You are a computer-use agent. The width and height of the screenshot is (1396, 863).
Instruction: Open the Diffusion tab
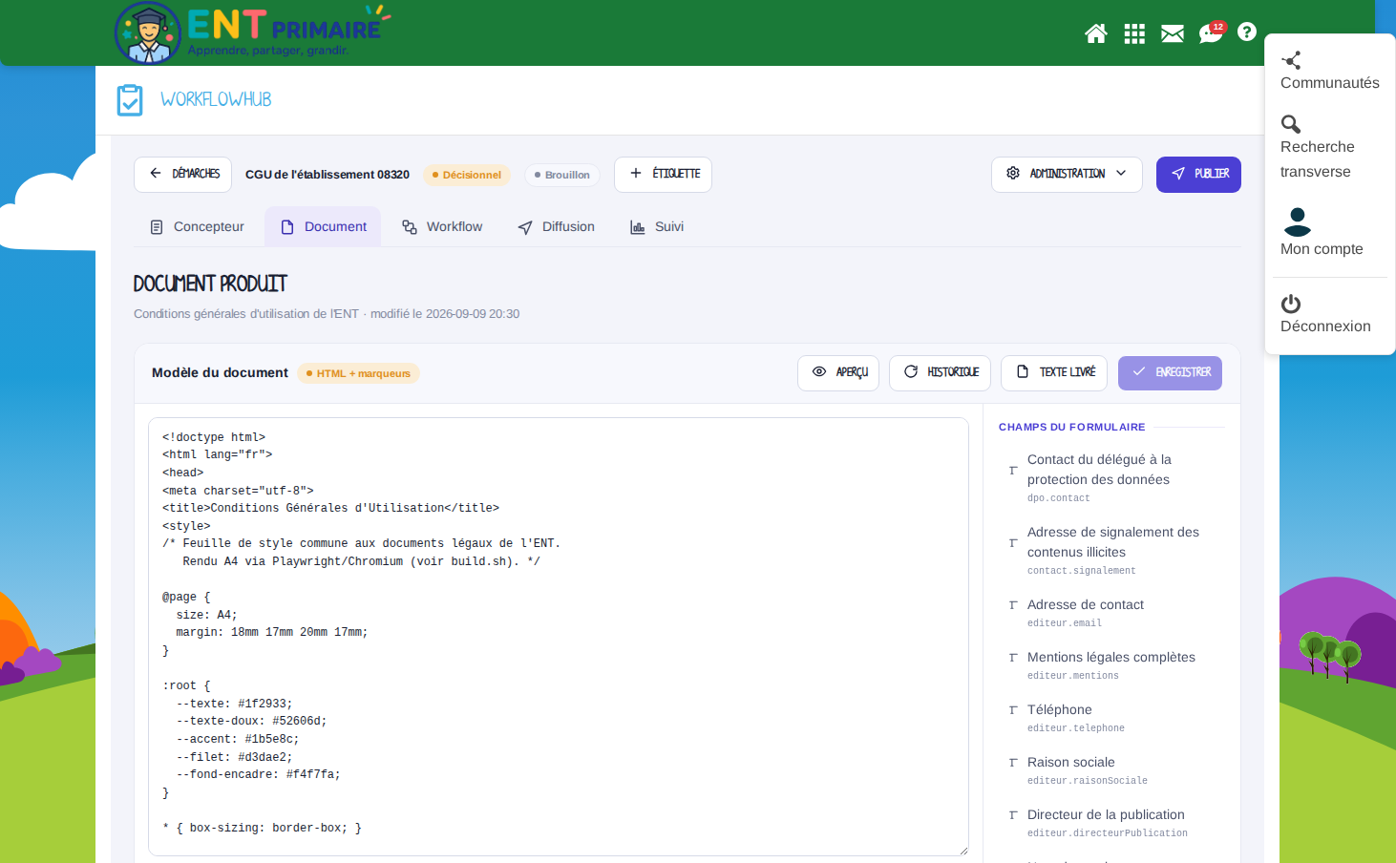(x=556, y=227)
